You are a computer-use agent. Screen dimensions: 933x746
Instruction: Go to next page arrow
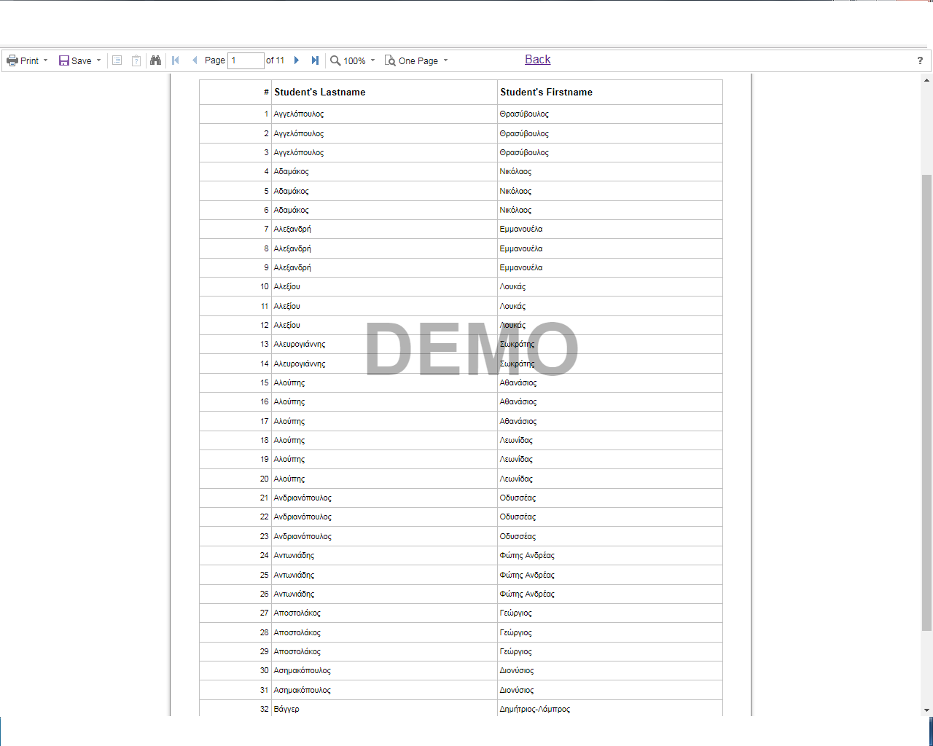click(x=297, y=60)
